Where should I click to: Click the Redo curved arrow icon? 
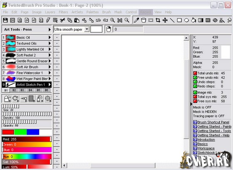tap(105, 20)
